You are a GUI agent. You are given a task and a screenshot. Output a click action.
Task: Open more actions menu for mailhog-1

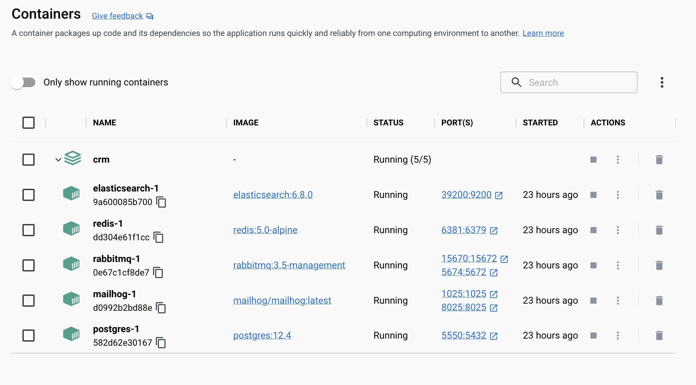point(618,301)
